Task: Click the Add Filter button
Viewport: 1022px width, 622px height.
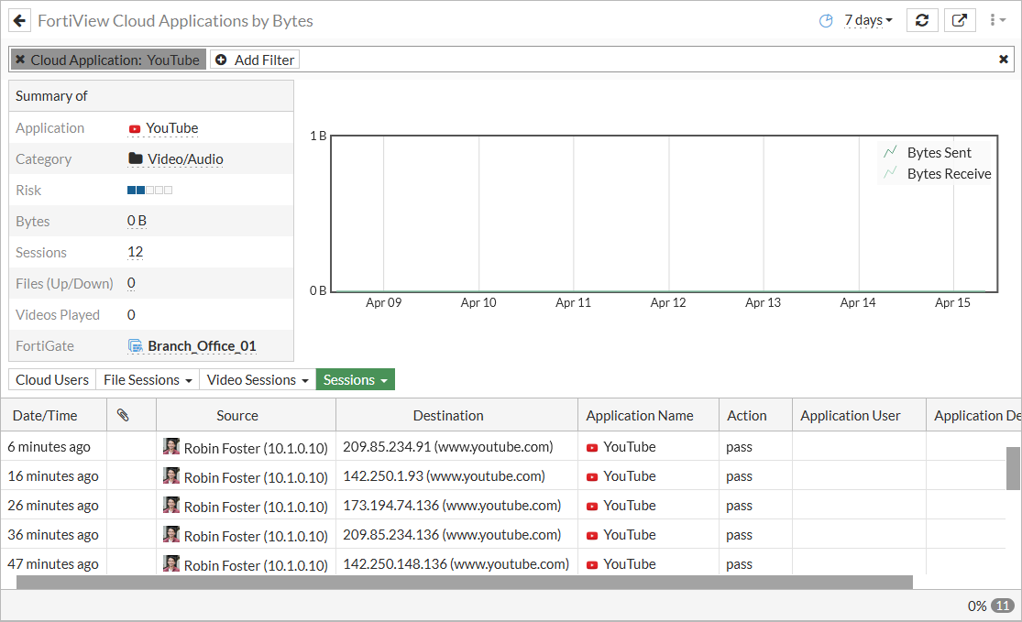Action: click(255, 60)
